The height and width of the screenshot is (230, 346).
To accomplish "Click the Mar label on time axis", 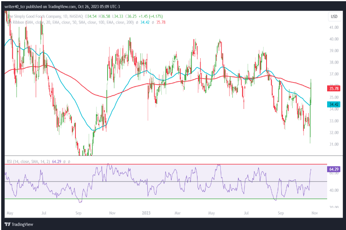I will tap(177, 213).
